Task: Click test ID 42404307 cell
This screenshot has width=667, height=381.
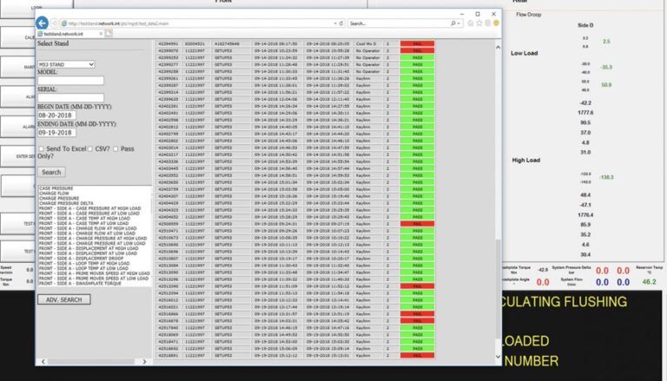Action: [x=168, y=196]
